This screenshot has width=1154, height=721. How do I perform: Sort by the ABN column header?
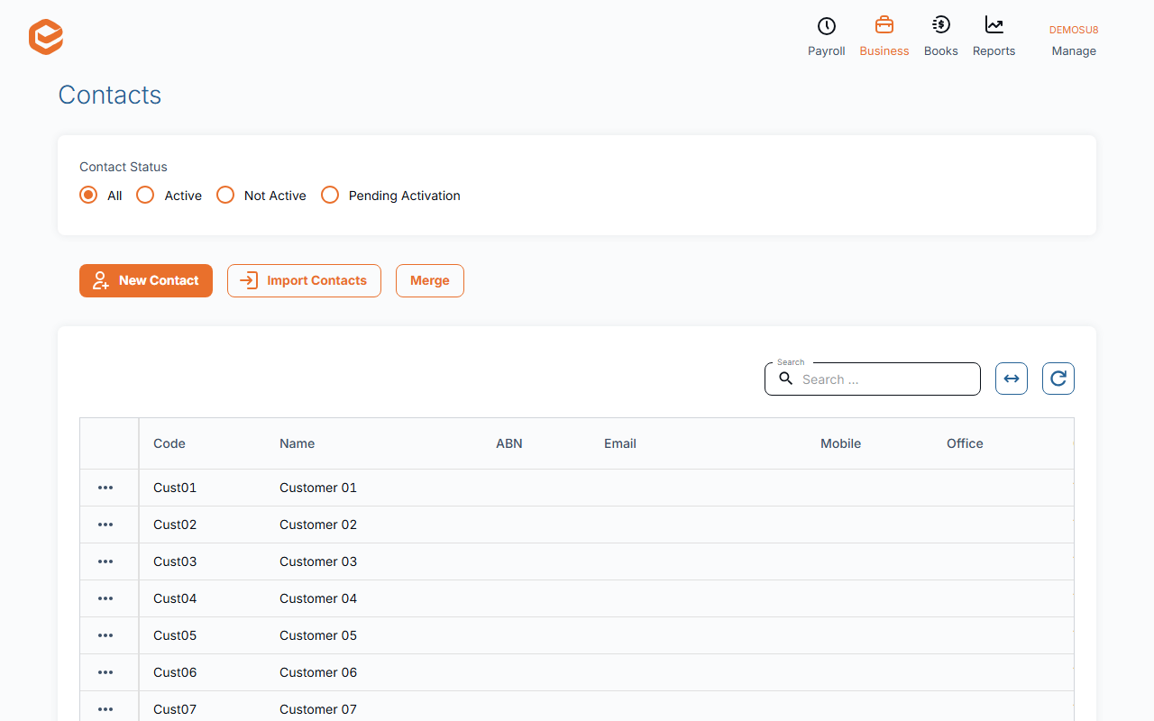click(x=509, y=443)
